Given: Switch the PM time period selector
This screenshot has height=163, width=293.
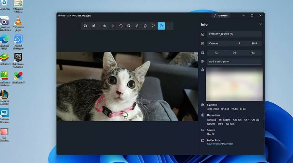Looking at the screenshot, I should coord(253,52).
